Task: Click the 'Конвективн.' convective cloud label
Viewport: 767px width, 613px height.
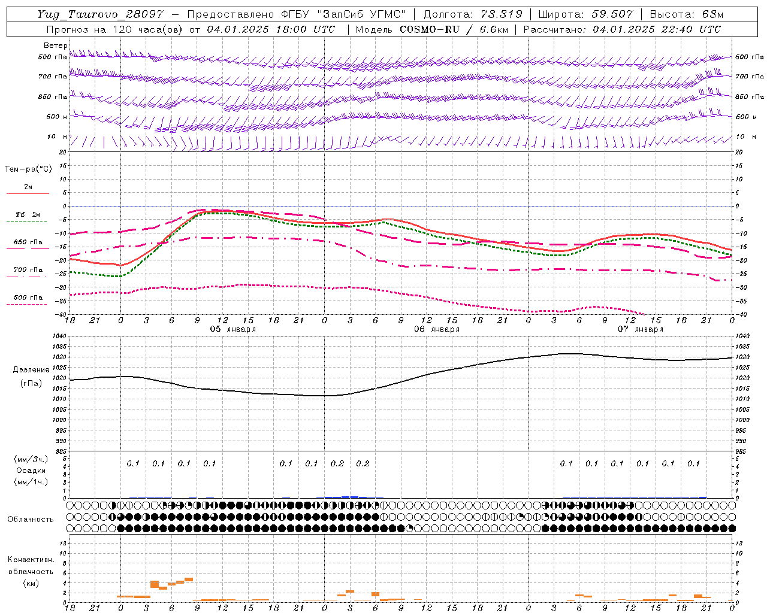Action: click(31, 560)
